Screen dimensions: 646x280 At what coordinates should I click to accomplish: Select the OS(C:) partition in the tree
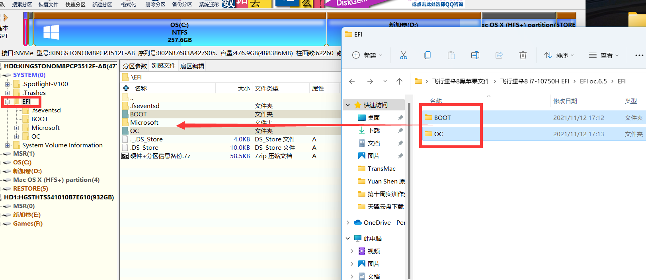click(22, 162)
